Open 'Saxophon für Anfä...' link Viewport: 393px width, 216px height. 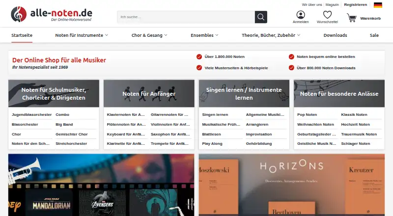[x=170, y=134]
